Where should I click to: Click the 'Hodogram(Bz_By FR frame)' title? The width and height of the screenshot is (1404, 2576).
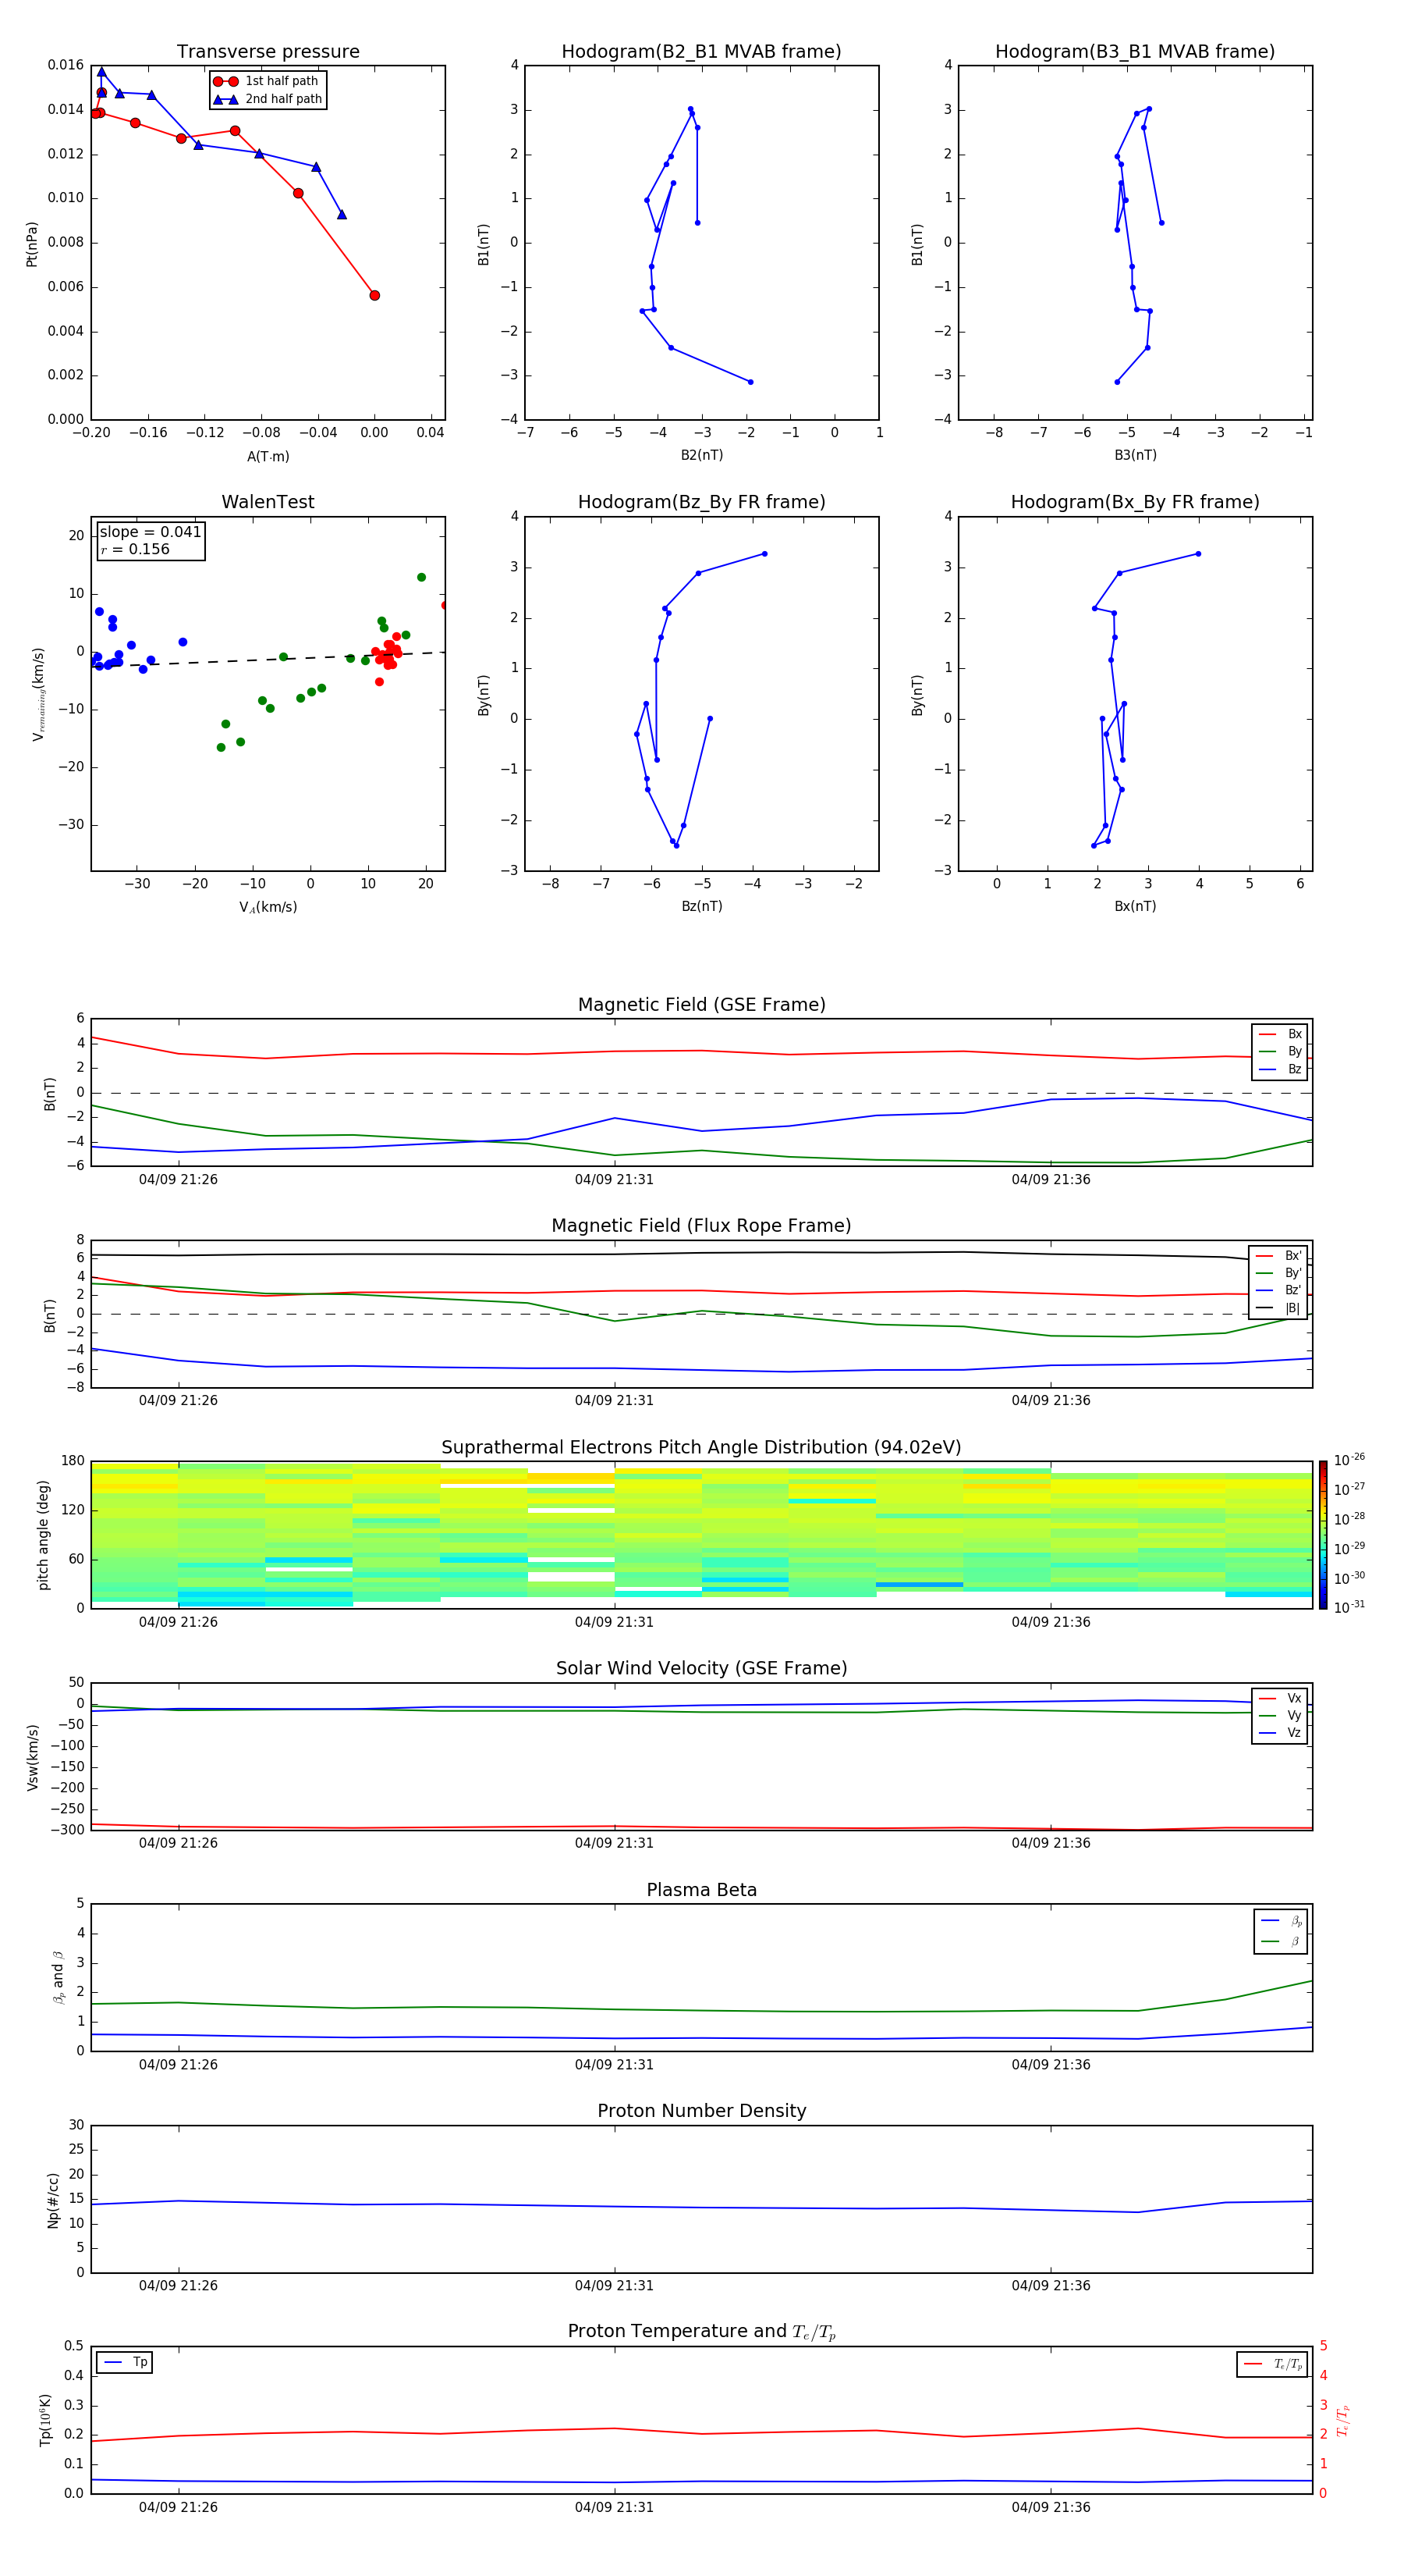point(701,502)
